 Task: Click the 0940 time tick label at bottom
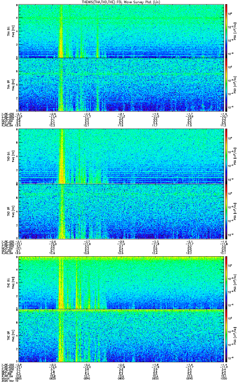coord(189,379)
